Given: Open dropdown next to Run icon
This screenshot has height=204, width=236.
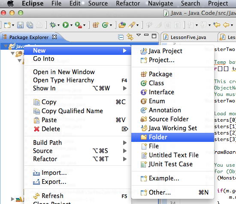Looking at the screenshot, I should point(71,25).
